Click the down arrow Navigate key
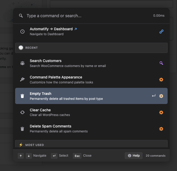 click(x=29, y=156)
